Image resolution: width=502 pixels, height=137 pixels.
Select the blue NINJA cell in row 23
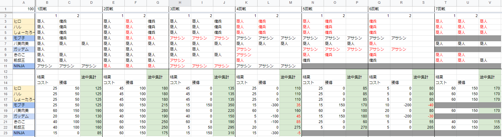click(24, 133)
